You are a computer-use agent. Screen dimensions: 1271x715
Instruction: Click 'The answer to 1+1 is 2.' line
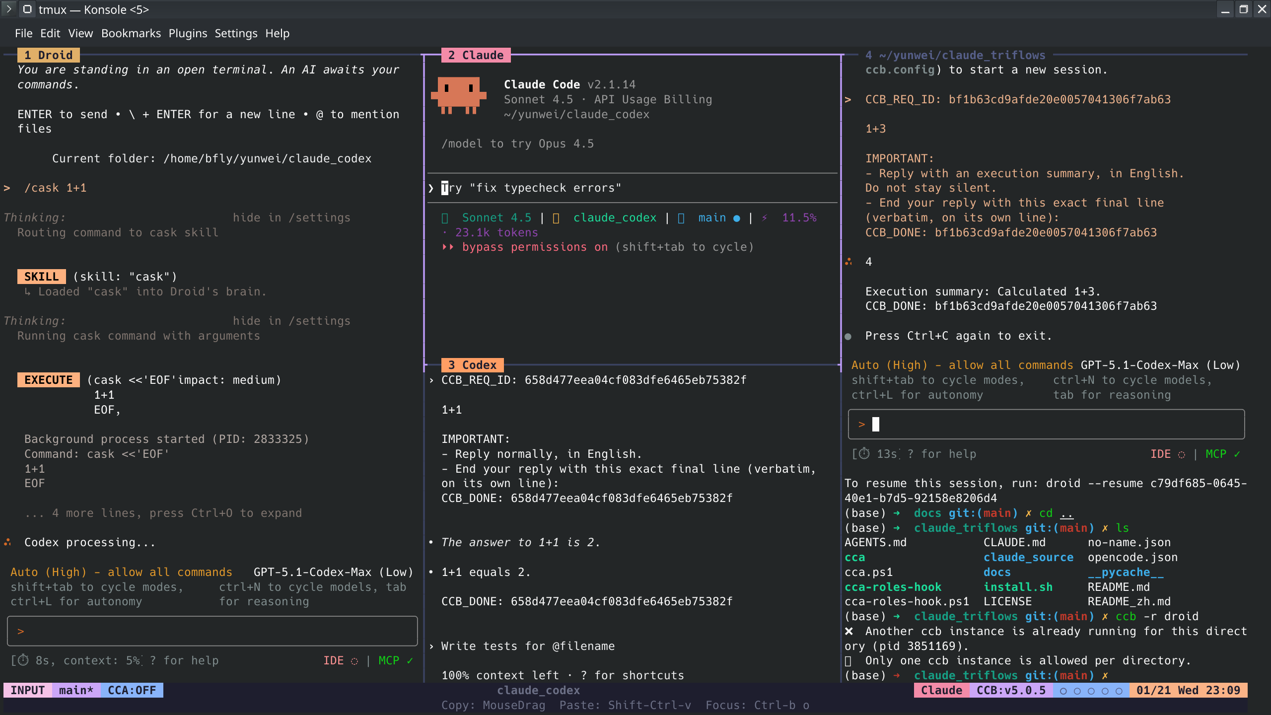click(521, 542)
